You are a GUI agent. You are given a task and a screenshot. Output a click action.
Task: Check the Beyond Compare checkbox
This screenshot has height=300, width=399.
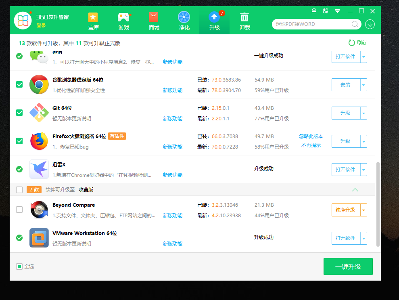coord(19,210)
